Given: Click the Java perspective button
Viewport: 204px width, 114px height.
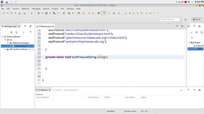Looking at the screenshot, I should click(x=197, y=20).
